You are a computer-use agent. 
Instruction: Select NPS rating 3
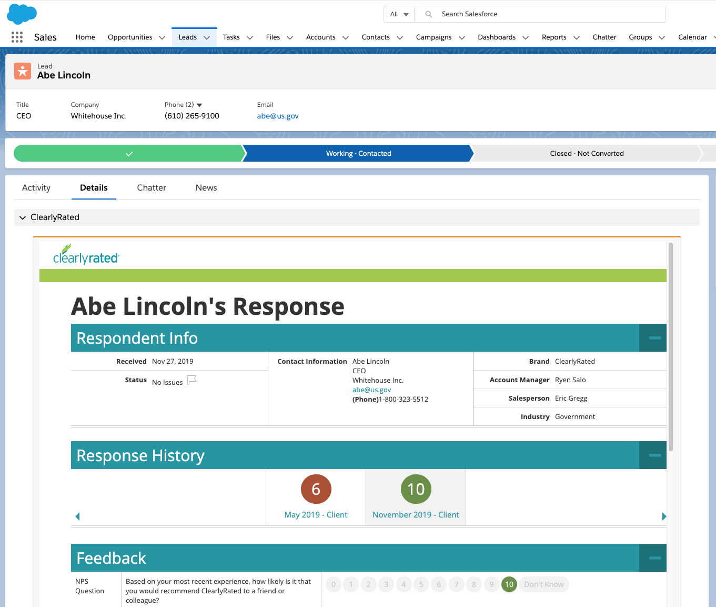tap(386, 584)
